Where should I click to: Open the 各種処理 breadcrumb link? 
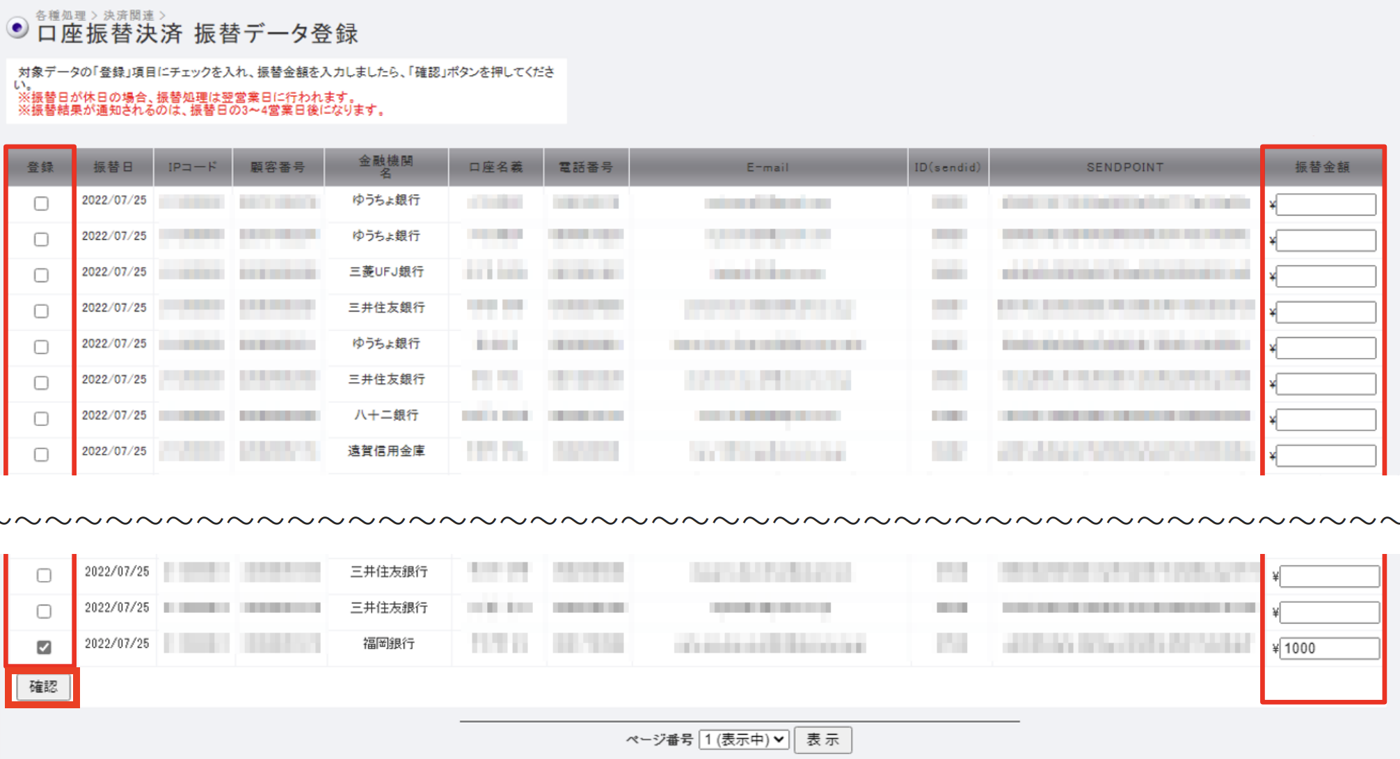click(x=61, y=15)
